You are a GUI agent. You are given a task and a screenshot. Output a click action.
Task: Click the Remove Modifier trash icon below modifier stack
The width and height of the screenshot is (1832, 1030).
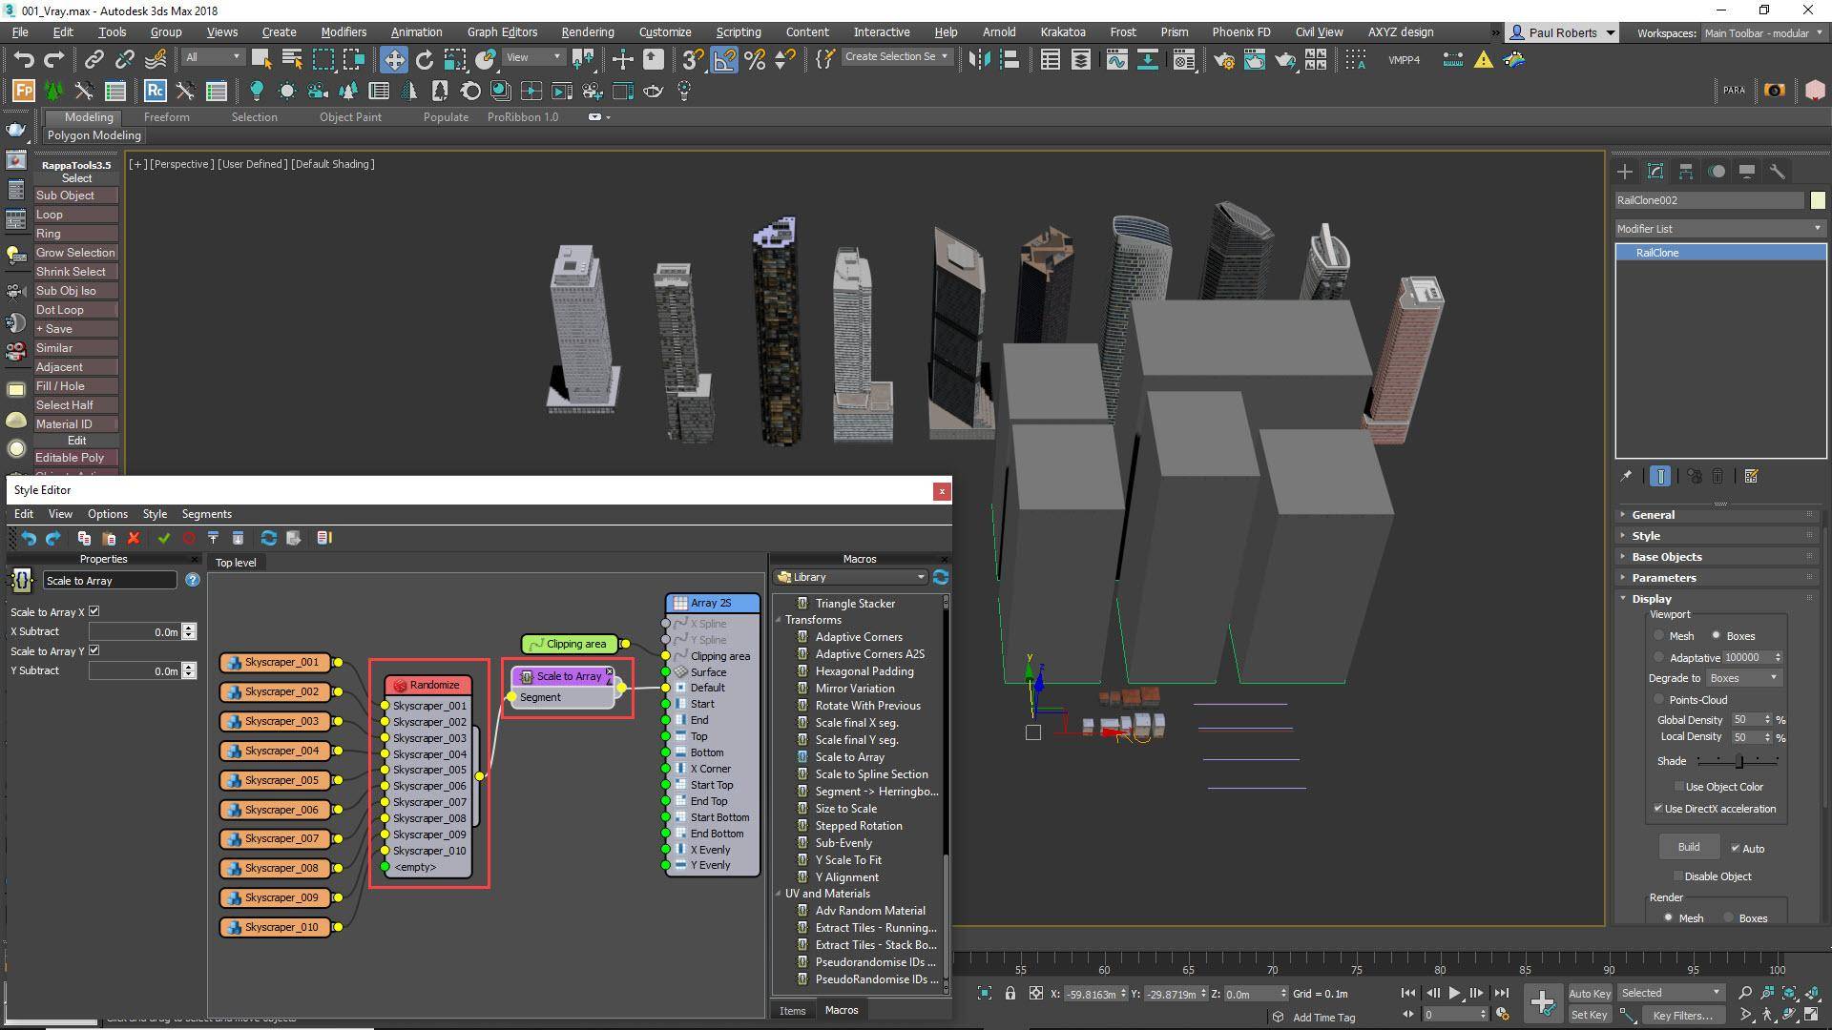(1717, 477)
